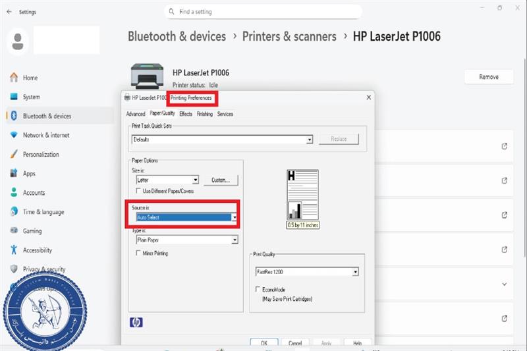Click the Bluetooth & devices sidebar icon

pos(14,116)
